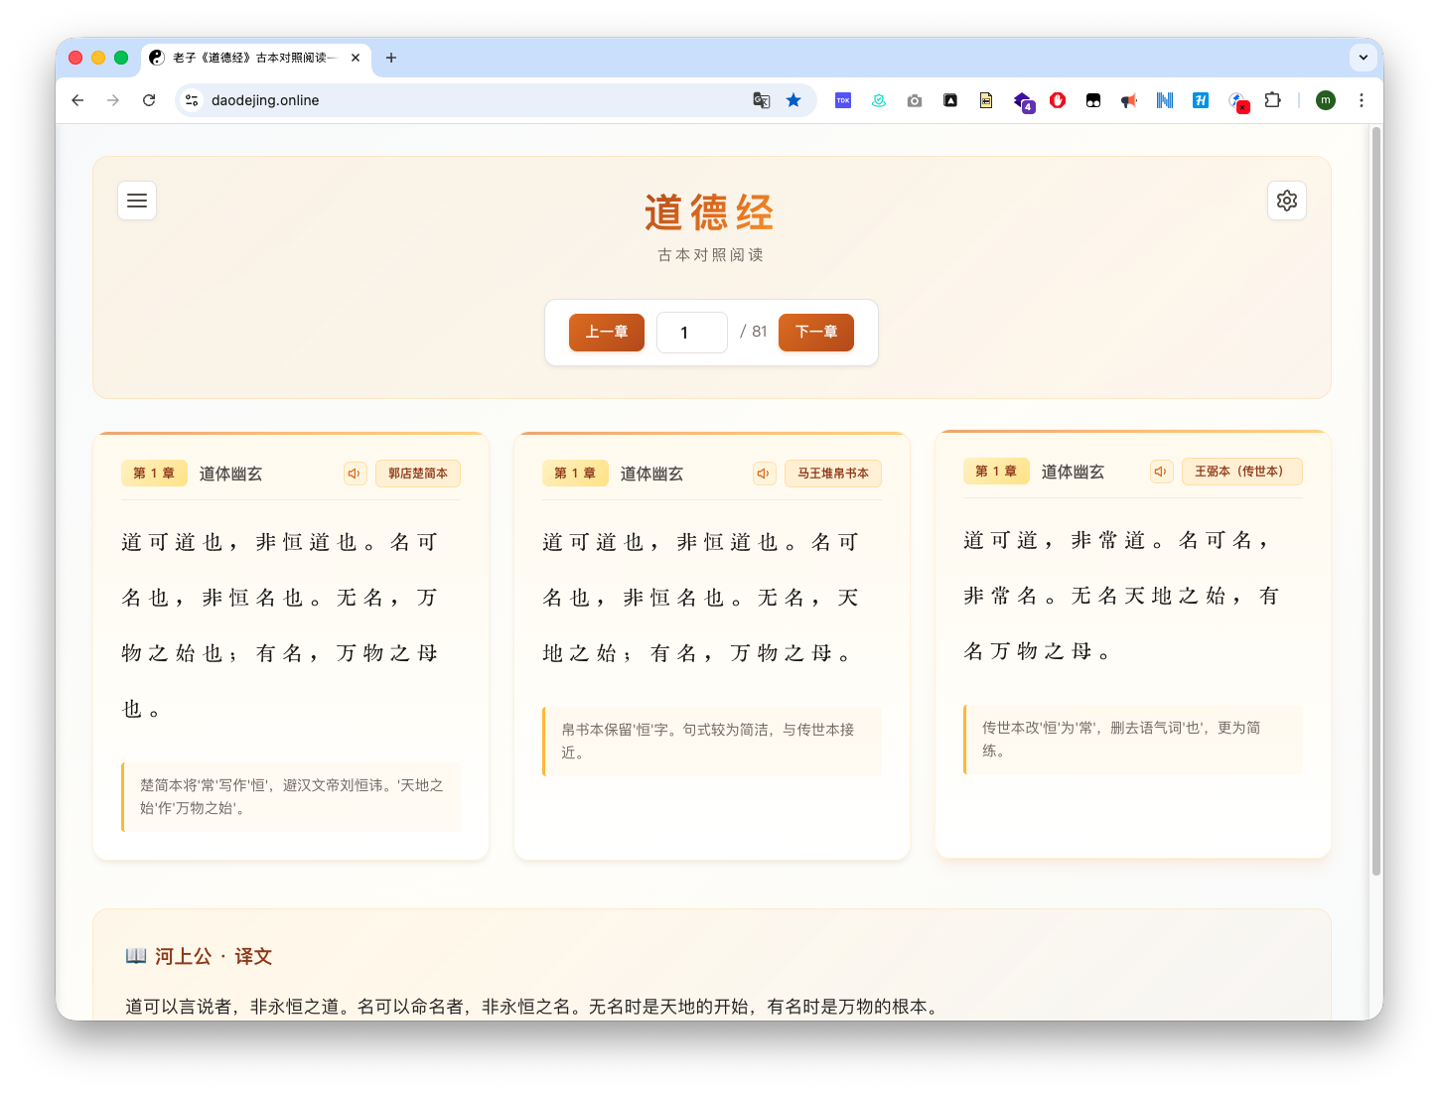The height and width of the screenshot is (1094, 1439).
Task: Open the Chrome extensions puzzle menu
Action: pyautogui.click(x=1273, y=100)
